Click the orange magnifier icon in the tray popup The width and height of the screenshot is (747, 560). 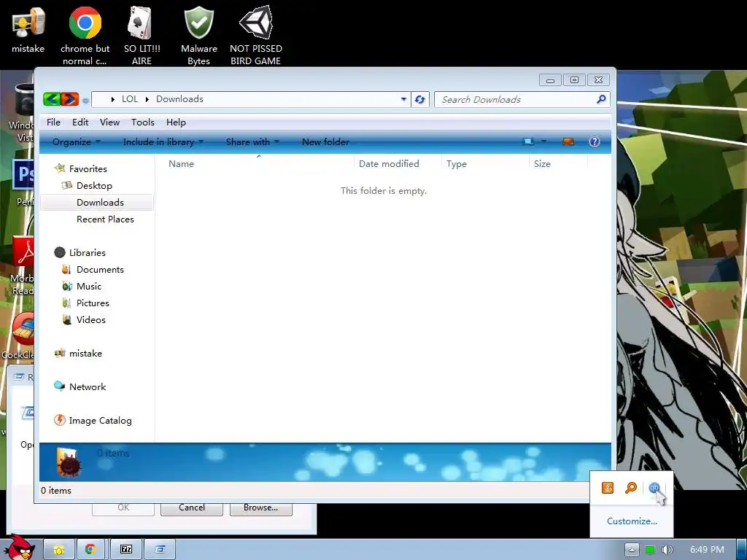point(631,488)
